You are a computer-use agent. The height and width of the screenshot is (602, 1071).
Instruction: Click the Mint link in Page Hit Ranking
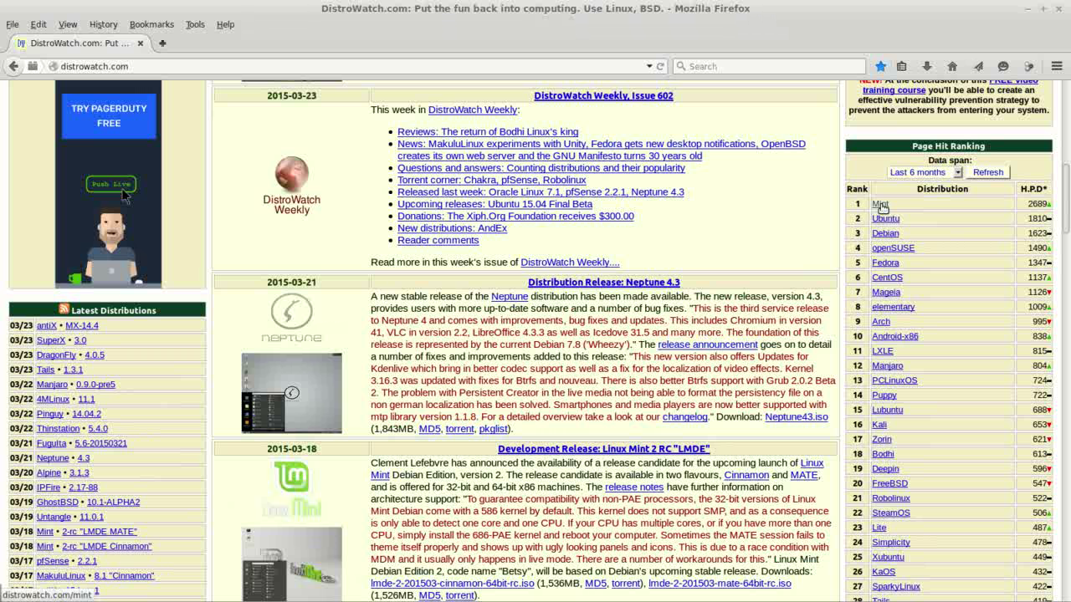[879, 204]
